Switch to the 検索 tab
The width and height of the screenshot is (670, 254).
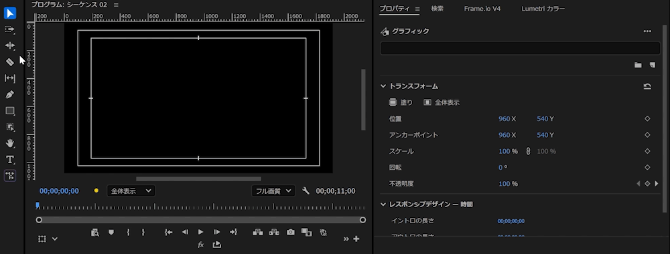(437, 9)
